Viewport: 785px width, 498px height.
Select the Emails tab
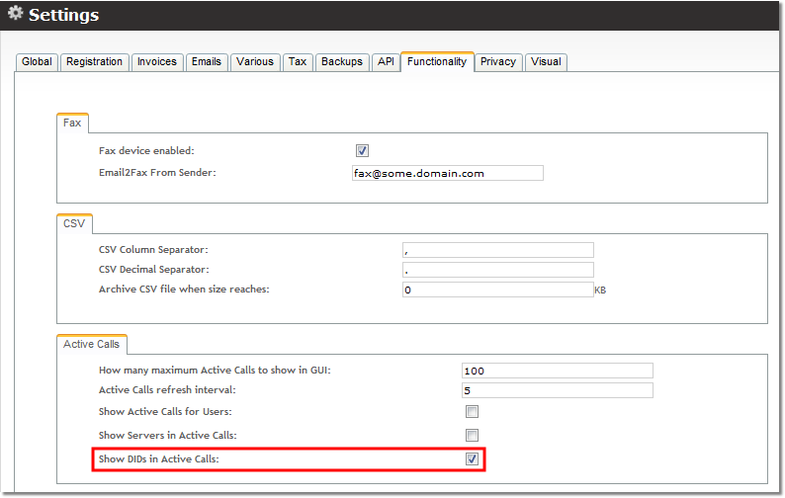[x=206, y=62]
